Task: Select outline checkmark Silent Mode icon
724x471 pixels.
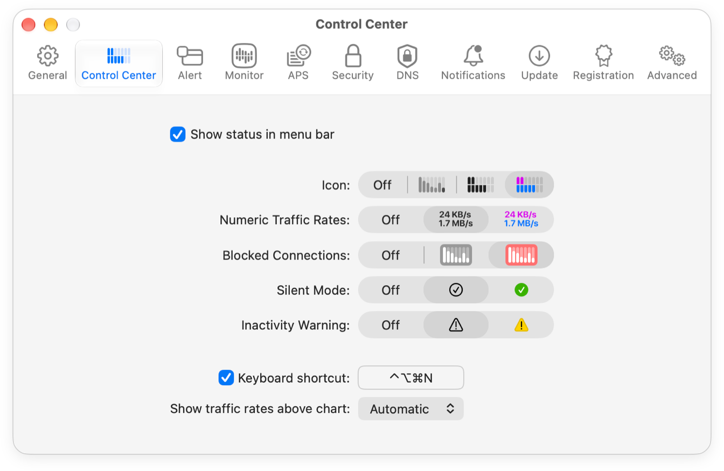Action: [456, 290]
